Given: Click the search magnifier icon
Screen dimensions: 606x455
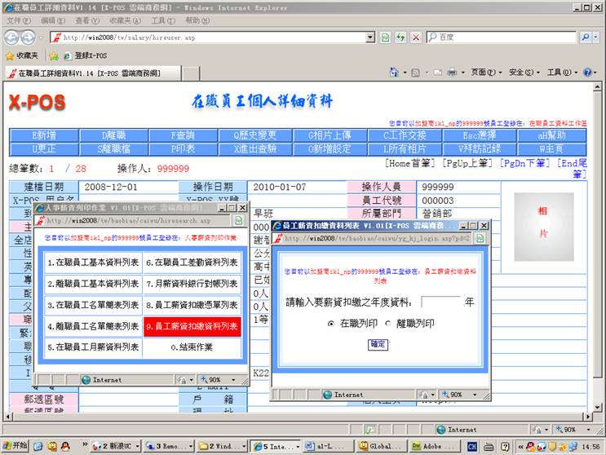Looking at the screenshot, I should [x=586, y=38].
